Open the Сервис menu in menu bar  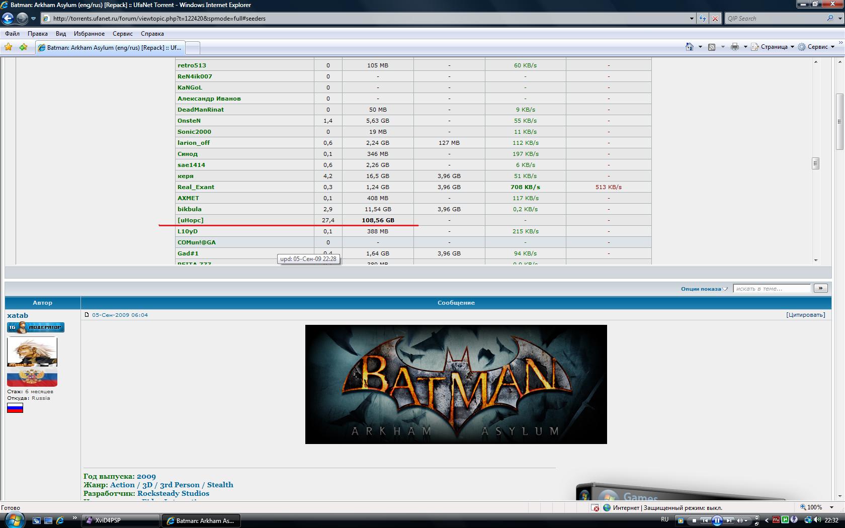pyautogui.click(x=123, y=34)
